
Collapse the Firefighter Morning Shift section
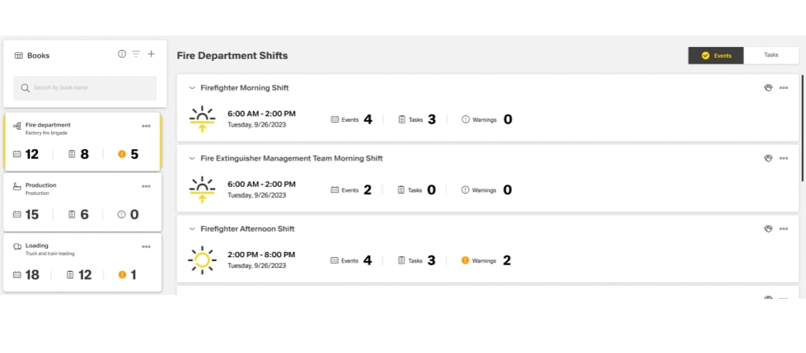(x=192, y=88)
